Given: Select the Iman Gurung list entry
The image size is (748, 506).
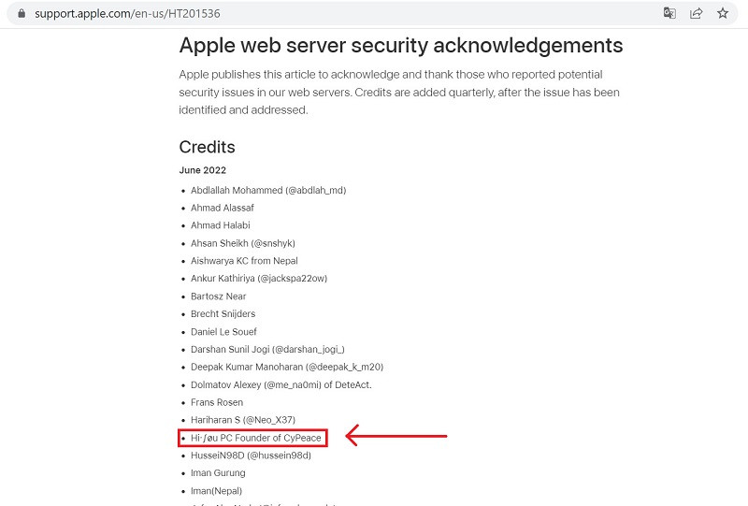Looking at the screenshot, I should (x=218, y=473).
